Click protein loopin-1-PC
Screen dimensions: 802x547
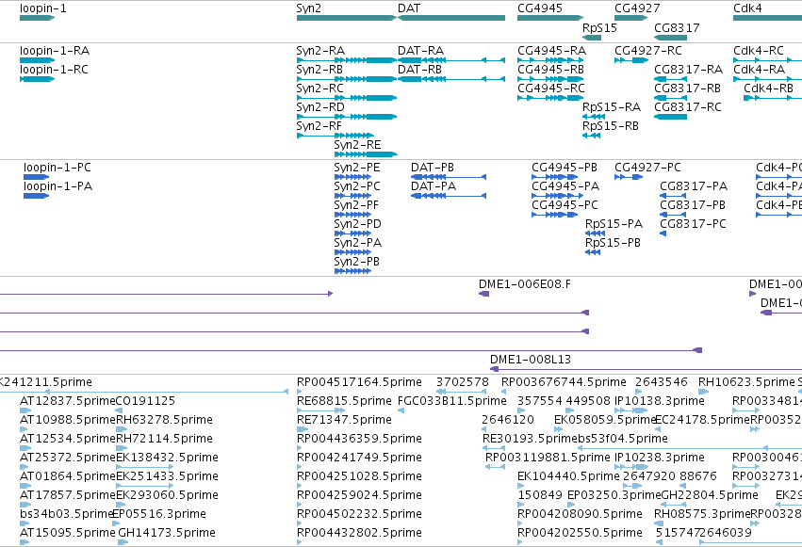coord(36,177)
